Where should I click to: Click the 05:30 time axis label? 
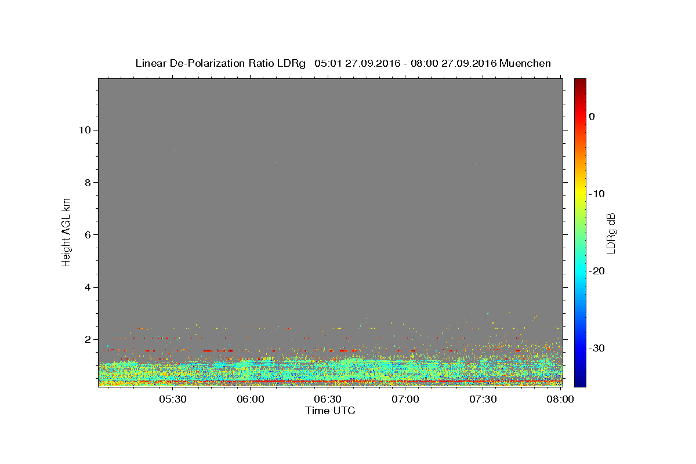coord(173,400)
